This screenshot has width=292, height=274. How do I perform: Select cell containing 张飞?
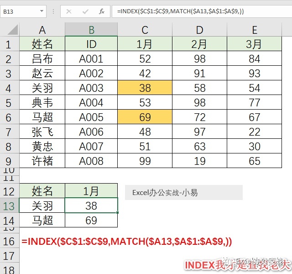tap(42, 132)
